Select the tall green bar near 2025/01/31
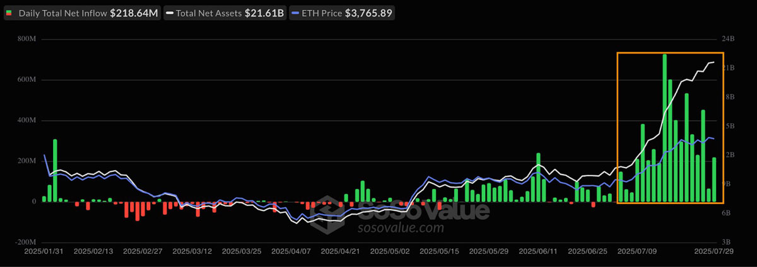The width and height of the screenshot is (757, 267). tap(55, 170)
